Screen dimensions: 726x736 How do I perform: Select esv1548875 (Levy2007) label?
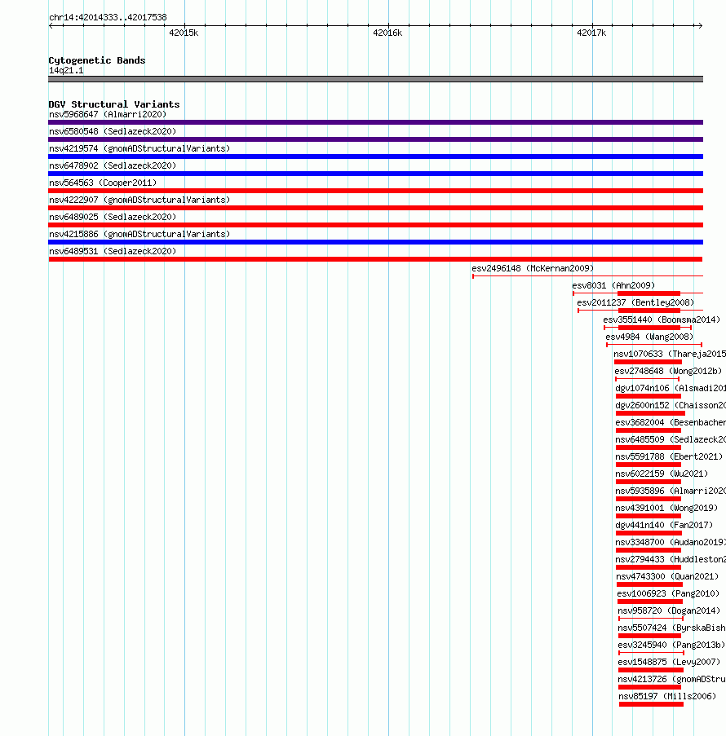669,663
